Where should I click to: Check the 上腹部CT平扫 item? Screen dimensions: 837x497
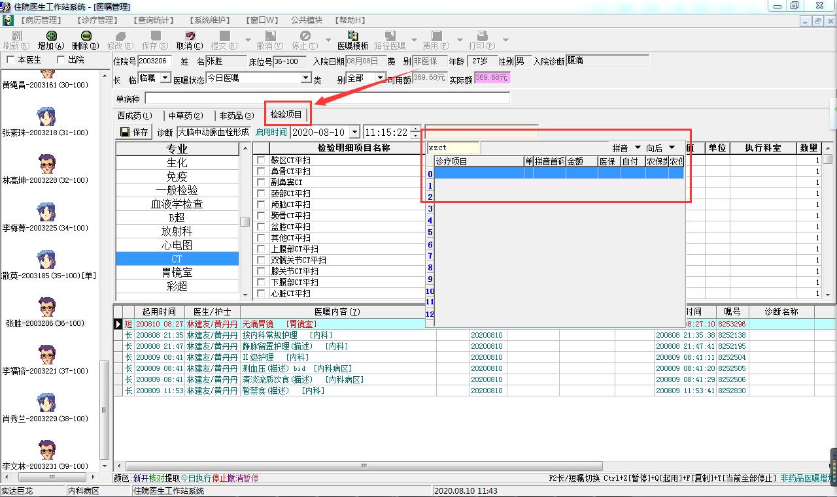coord(261,249)
